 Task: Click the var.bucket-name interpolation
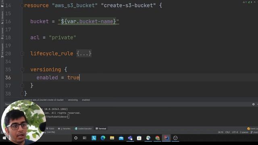88,21
